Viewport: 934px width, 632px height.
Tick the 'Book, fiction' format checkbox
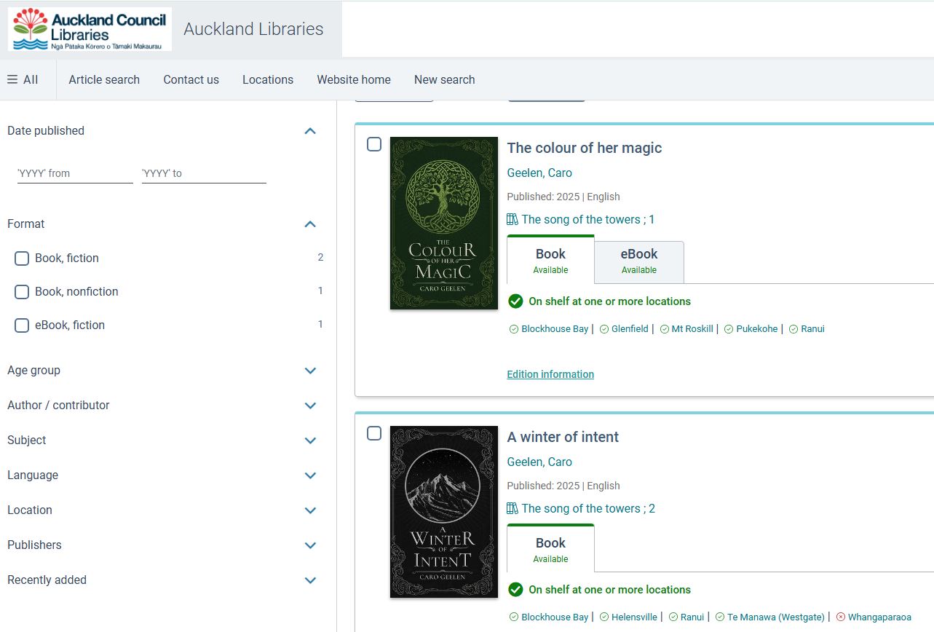tap(22, 258)
